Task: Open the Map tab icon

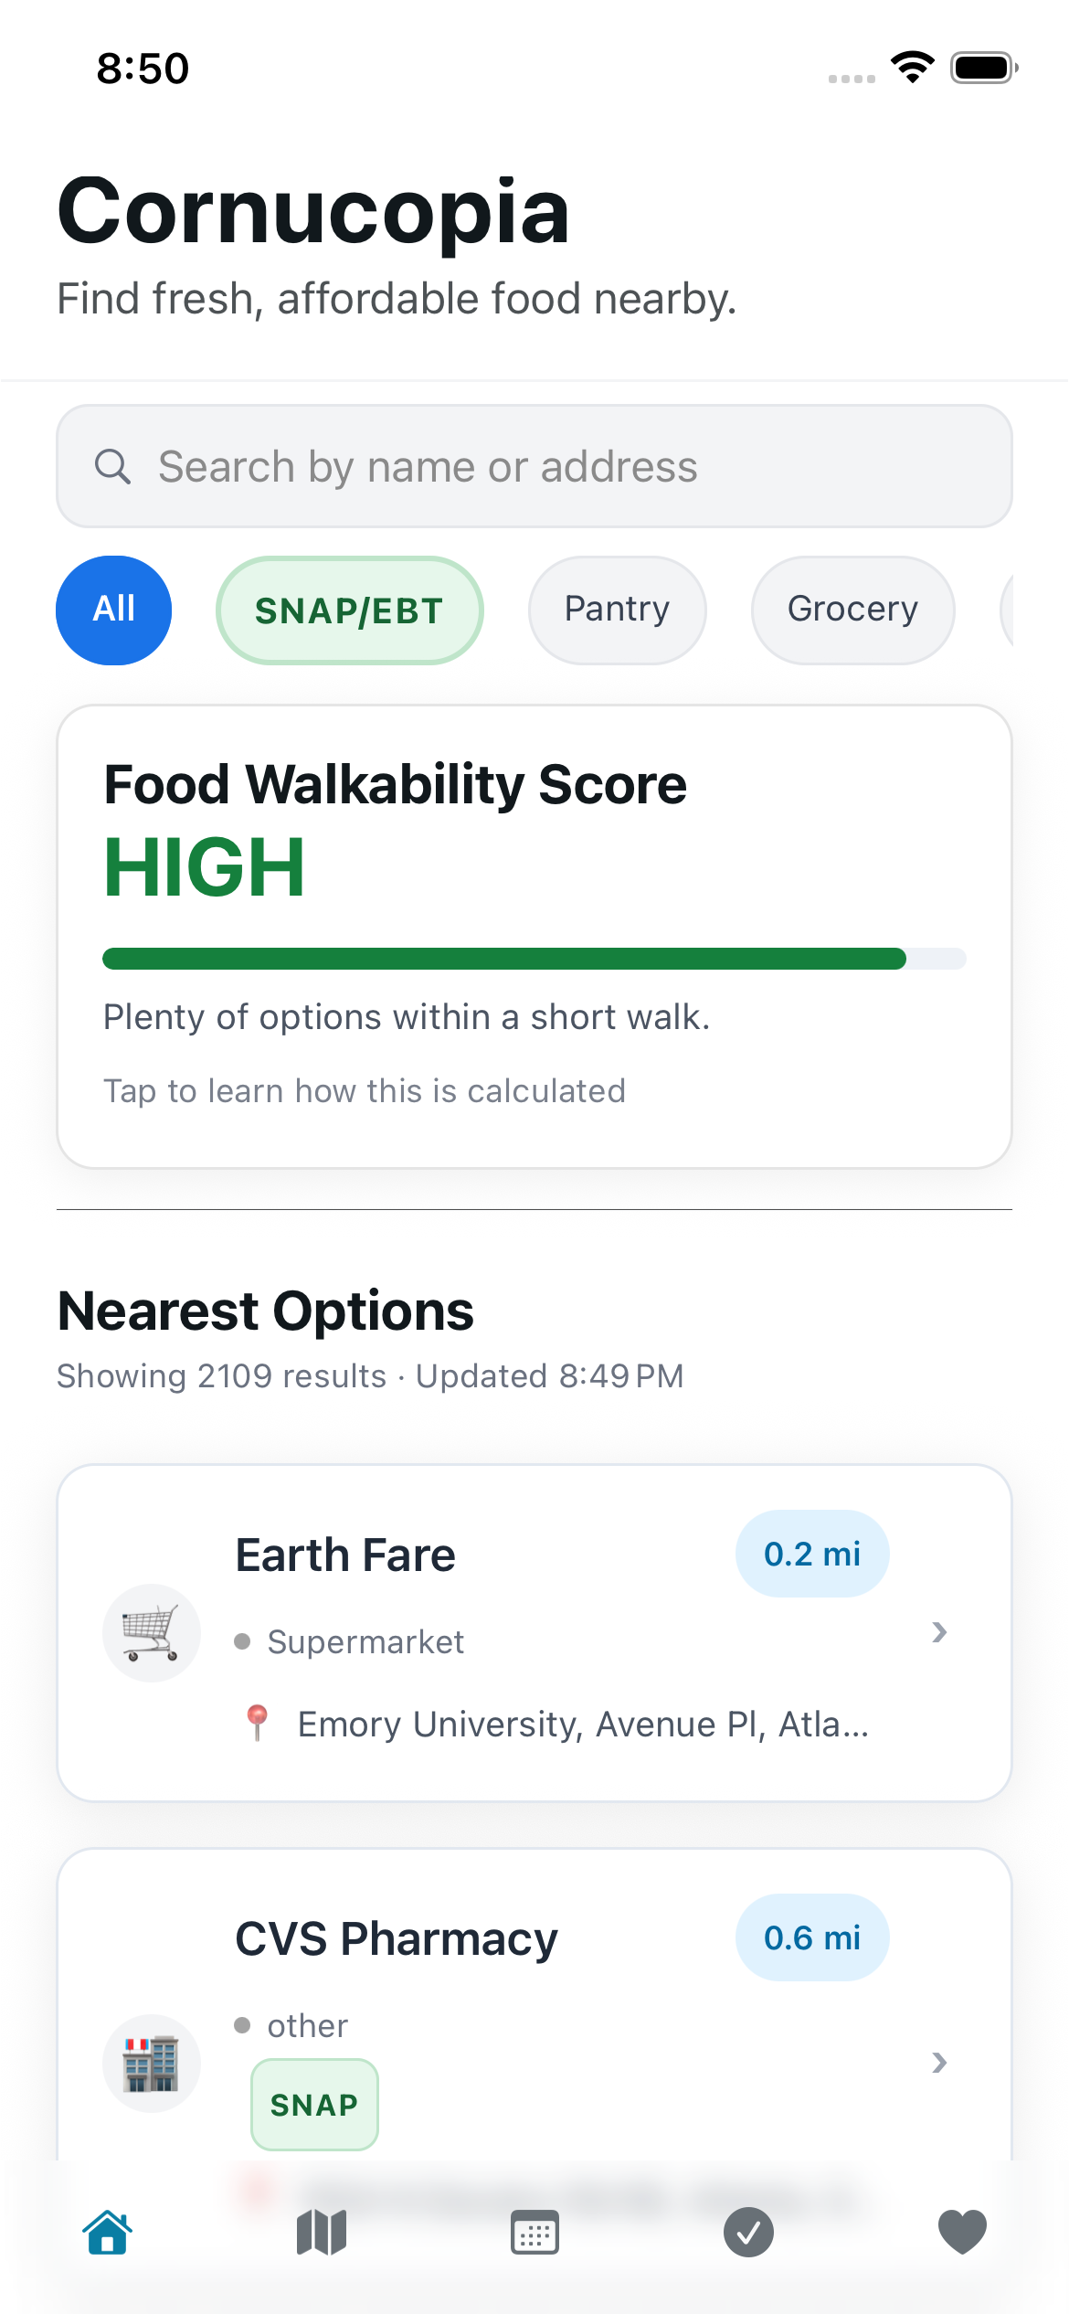Action: 322,2233
